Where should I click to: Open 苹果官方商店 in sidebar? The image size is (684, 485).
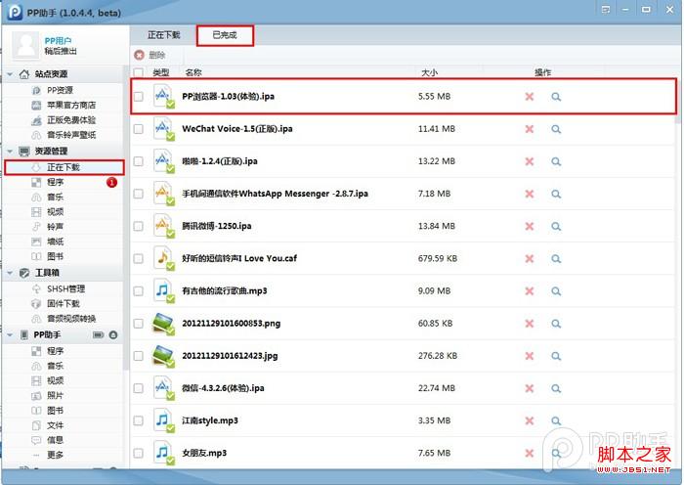coord(71,106)
